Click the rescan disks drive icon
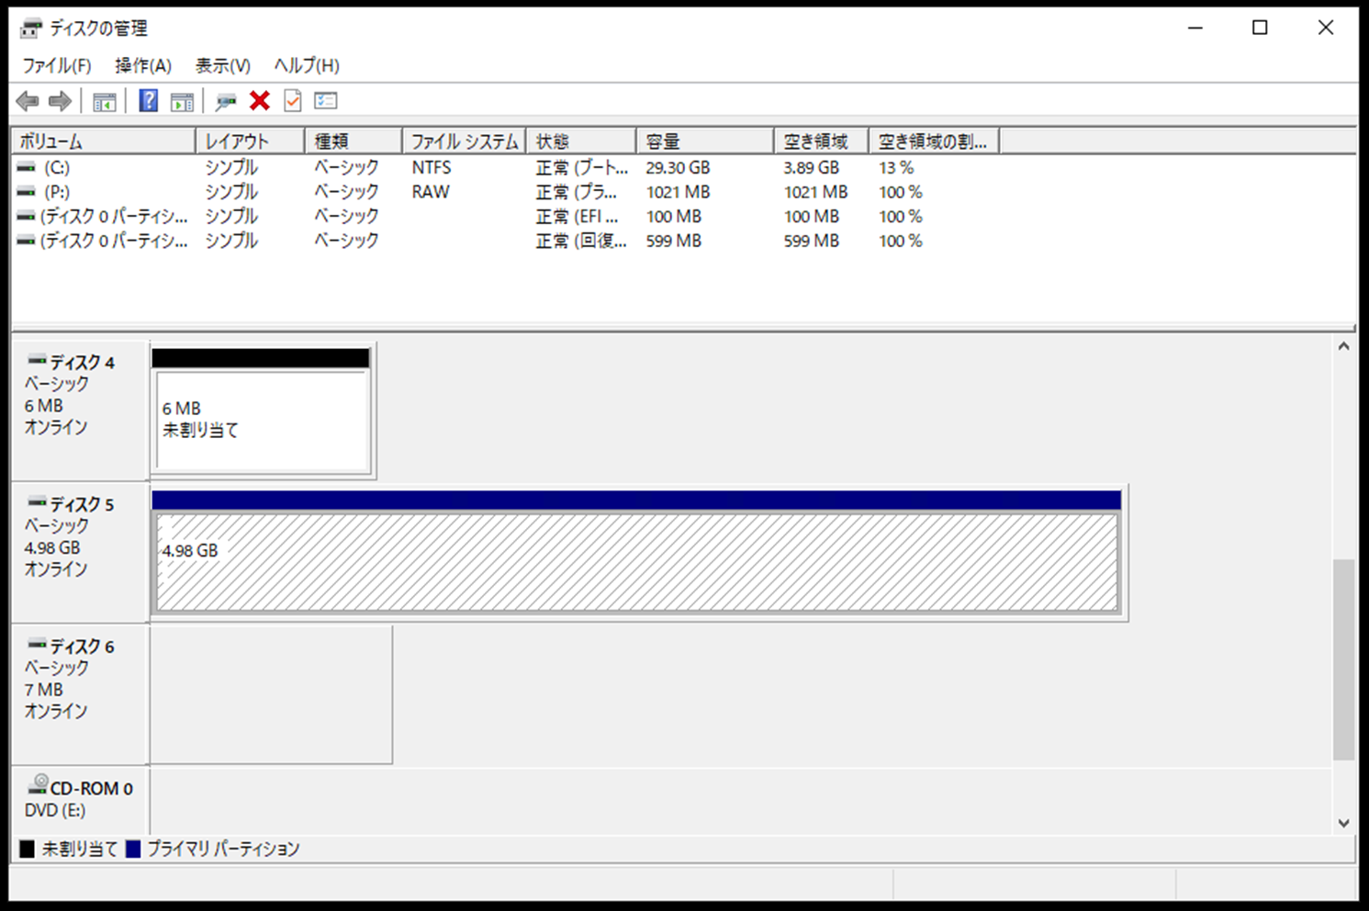 pyautogui.click(x=226, y=101)
